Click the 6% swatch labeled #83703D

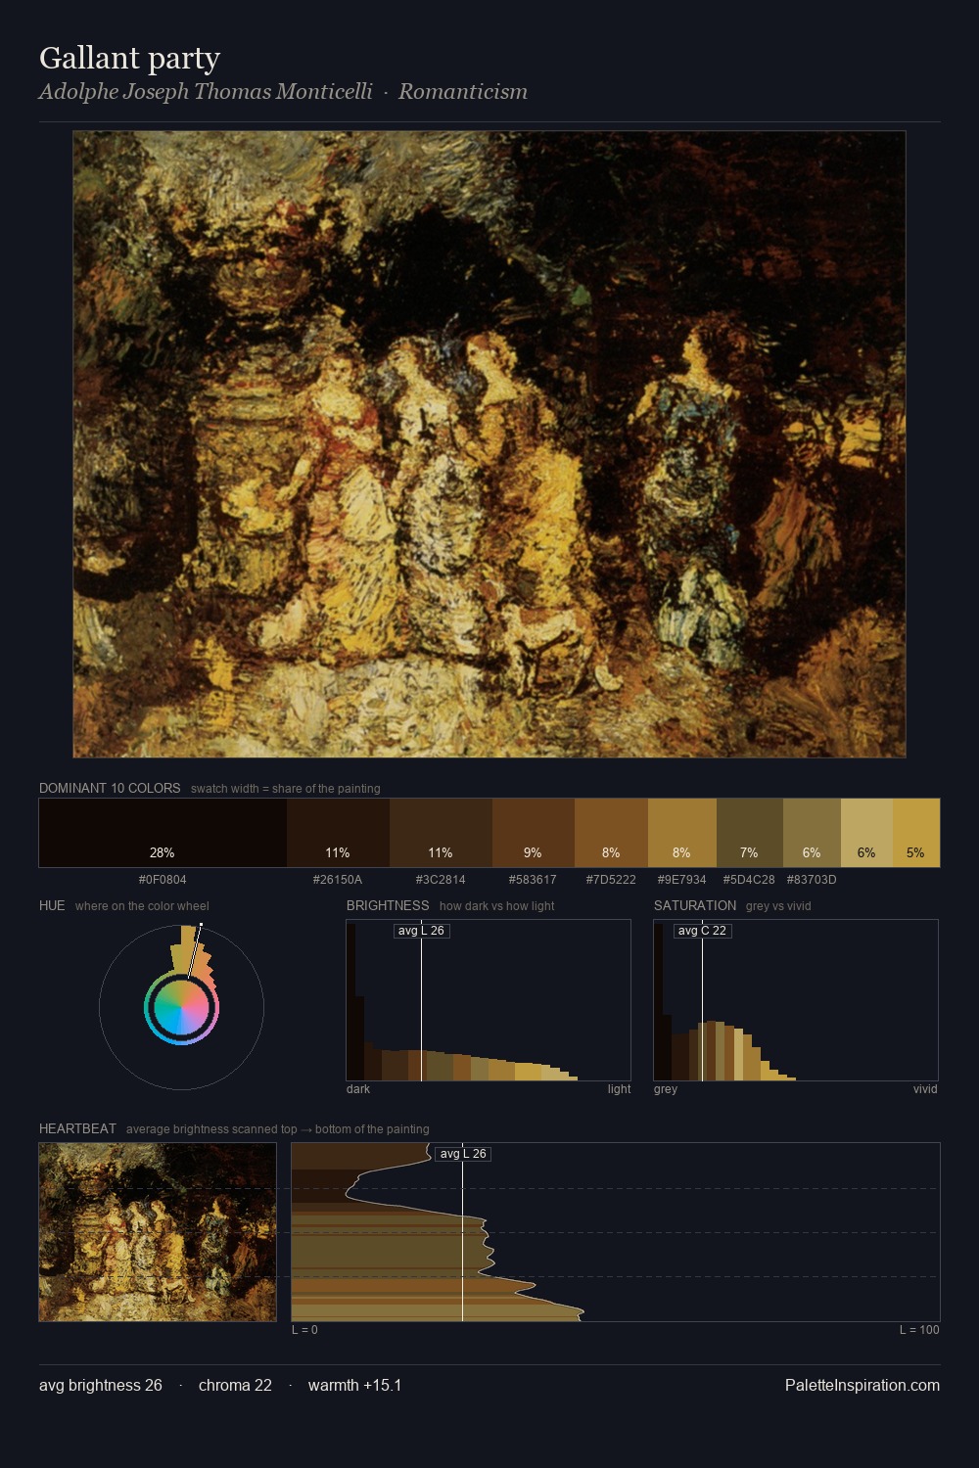(x=812, y=833)
